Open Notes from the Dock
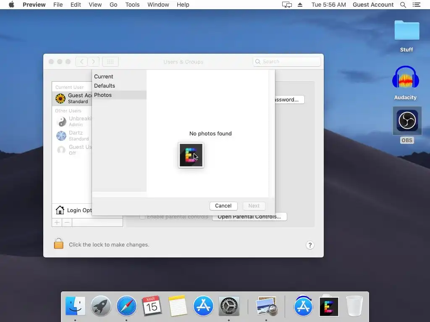 click(178, 306)
